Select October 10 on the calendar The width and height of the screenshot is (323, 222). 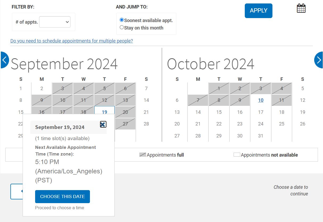260,100
